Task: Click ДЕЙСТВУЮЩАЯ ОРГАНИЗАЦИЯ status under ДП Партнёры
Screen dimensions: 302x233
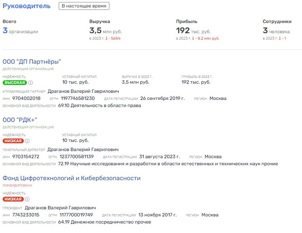Action: 28,69
